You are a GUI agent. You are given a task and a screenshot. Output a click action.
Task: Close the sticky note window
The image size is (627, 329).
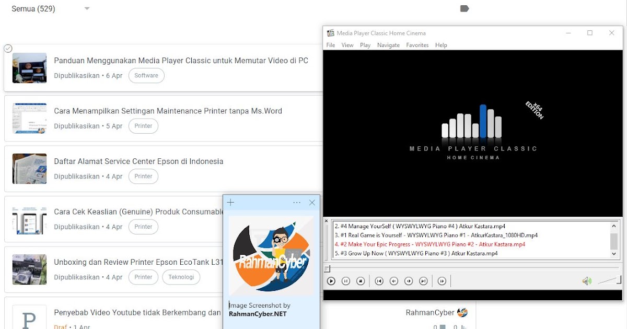coord(312,203)
